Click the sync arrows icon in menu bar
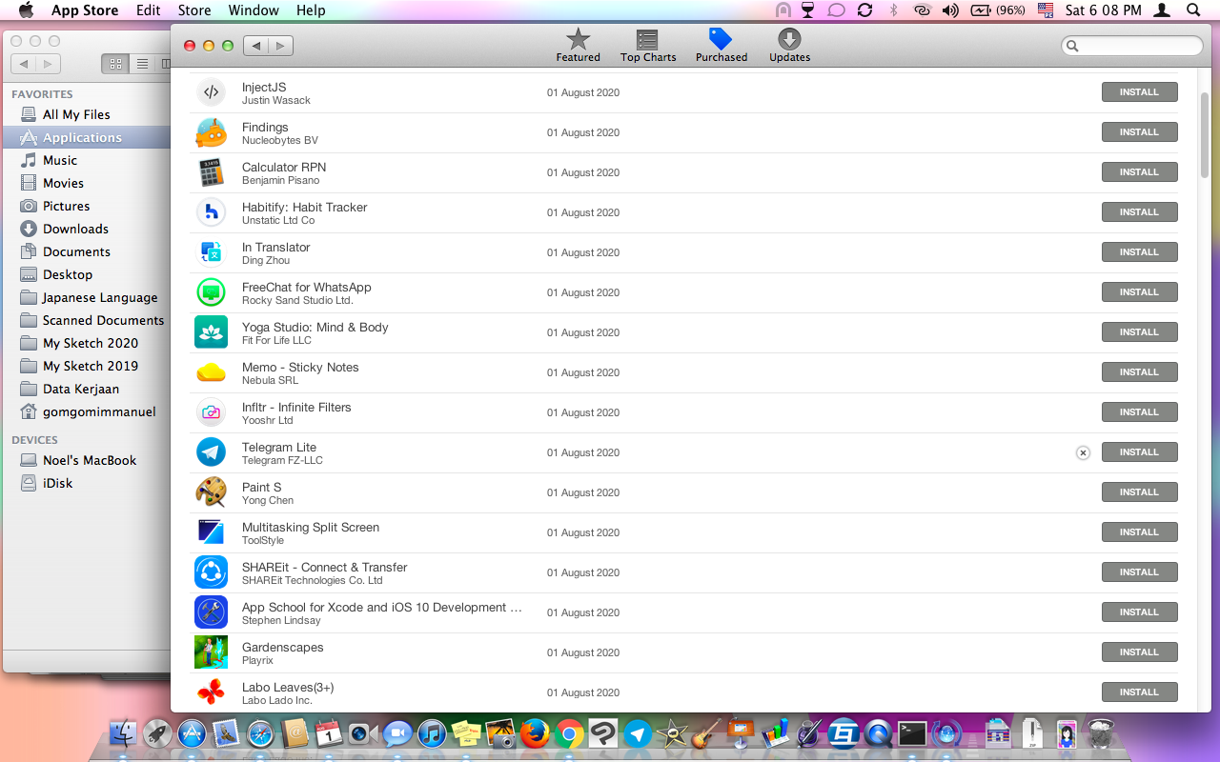This screenshot has width=1220, height=762. point(864,10)
